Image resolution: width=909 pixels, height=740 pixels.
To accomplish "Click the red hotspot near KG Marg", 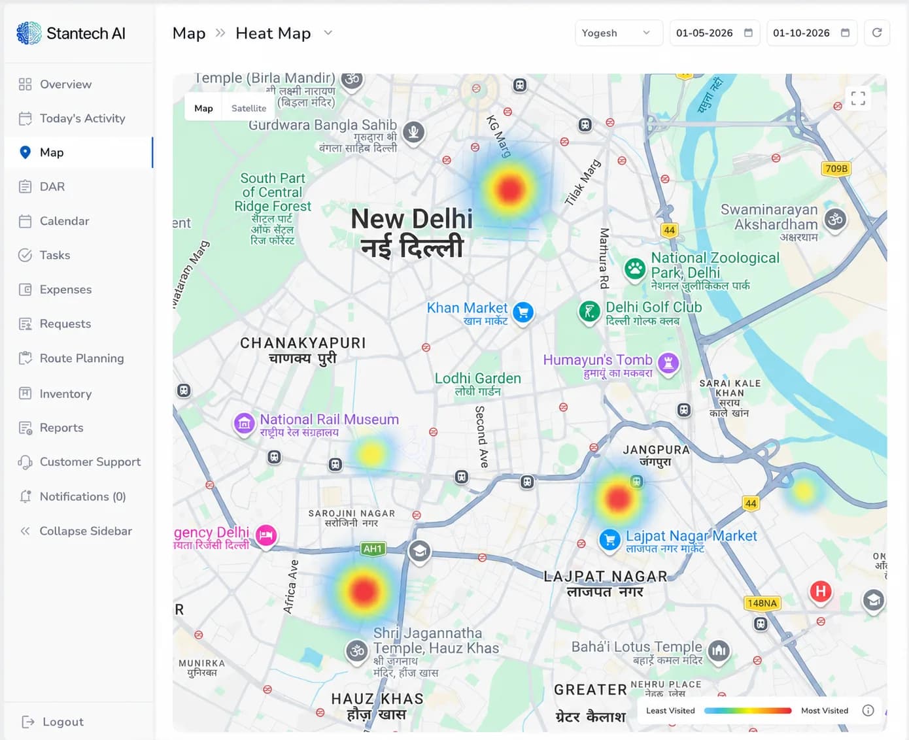I will point(509,190).
